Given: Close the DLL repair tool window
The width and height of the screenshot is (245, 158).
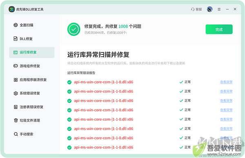Looking at the screenshot, I should pos(235,9).
